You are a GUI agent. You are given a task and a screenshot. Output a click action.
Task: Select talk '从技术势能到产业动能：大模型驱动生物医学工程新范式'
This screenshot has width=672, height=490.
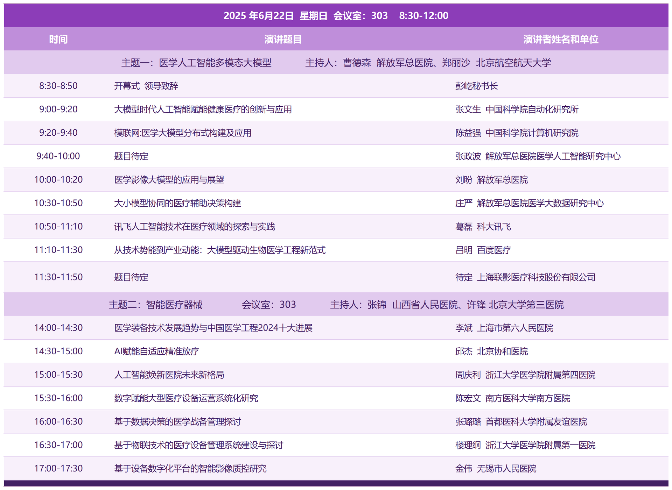[220, 250]
